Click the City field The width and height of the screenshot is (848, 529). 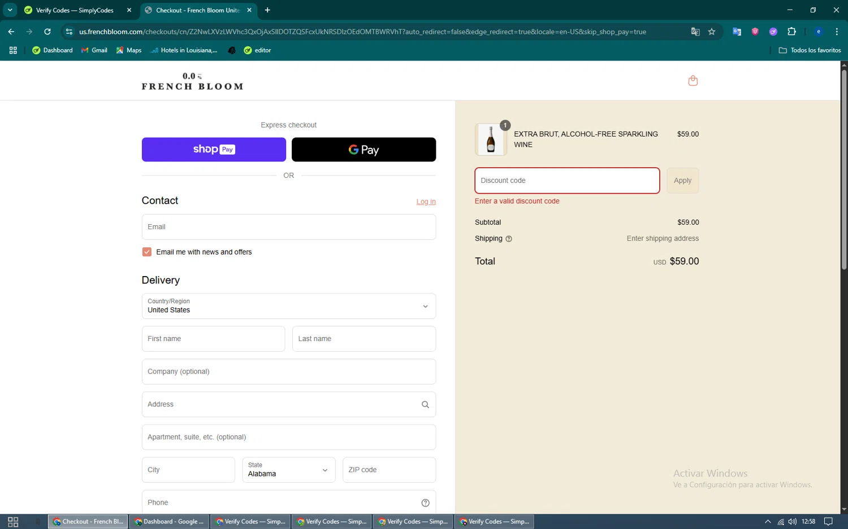click(188, 470)
